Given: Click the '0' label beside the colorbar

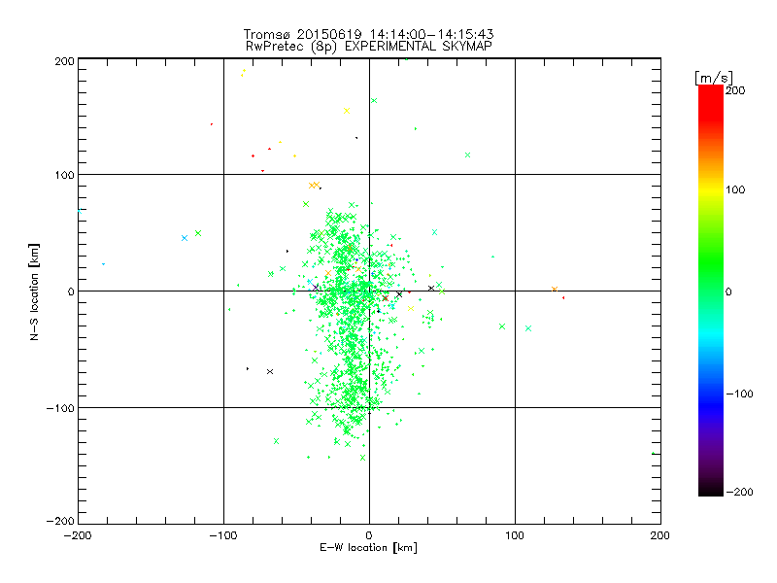Looking at the screenshot, I should pyautogui.click(x=728, y=291).
